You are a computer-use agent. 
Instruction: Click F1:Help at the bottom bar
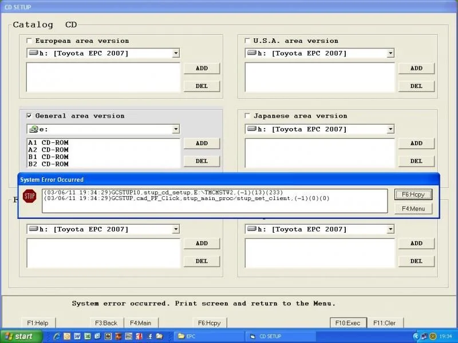pos(38,323)
